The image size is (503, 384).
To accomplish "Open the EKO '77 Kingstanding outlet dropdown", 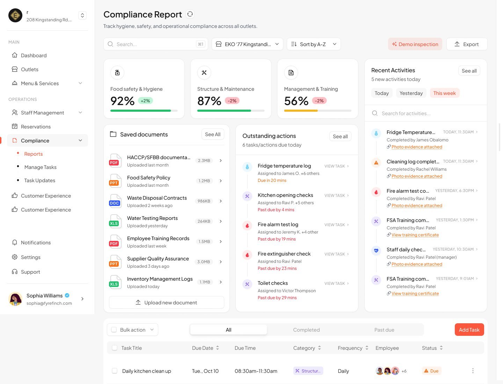I will pos(247,44).
